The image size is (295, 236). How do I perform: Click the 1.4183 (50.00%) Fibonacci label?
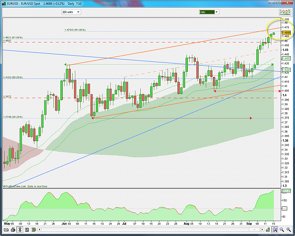pyautogui.click(x=13, y=77)
